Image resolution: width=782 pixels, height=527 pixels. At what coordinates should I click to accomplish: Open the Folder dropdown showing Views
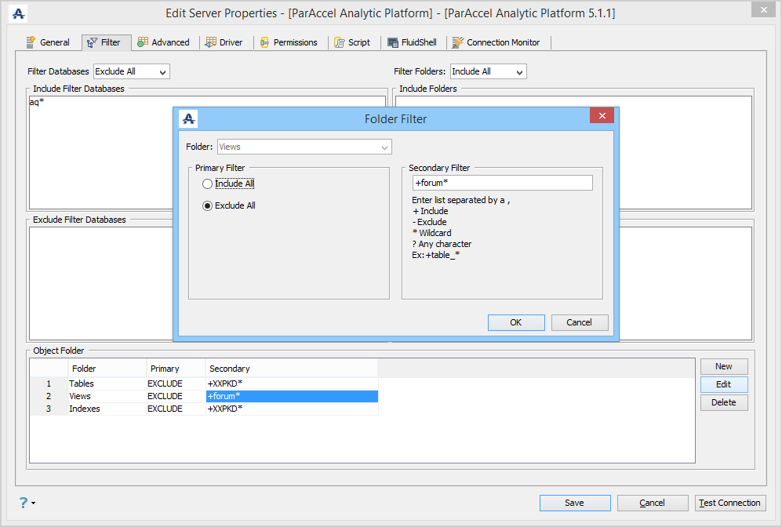tap(304, 147)
